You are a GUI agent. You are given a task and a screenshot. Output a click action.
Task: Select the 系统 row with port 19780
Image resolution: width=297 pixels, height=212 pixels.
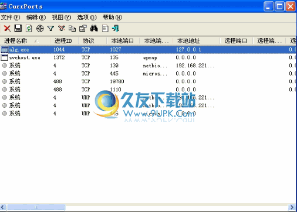click(148, 81)
